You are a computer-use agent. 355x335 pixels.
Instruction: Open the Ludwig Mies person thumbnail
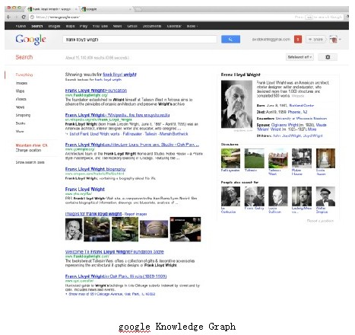302,196
